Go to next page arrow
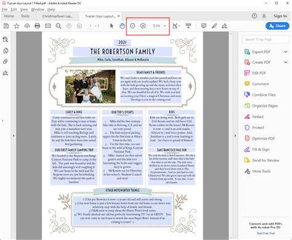 79,26
